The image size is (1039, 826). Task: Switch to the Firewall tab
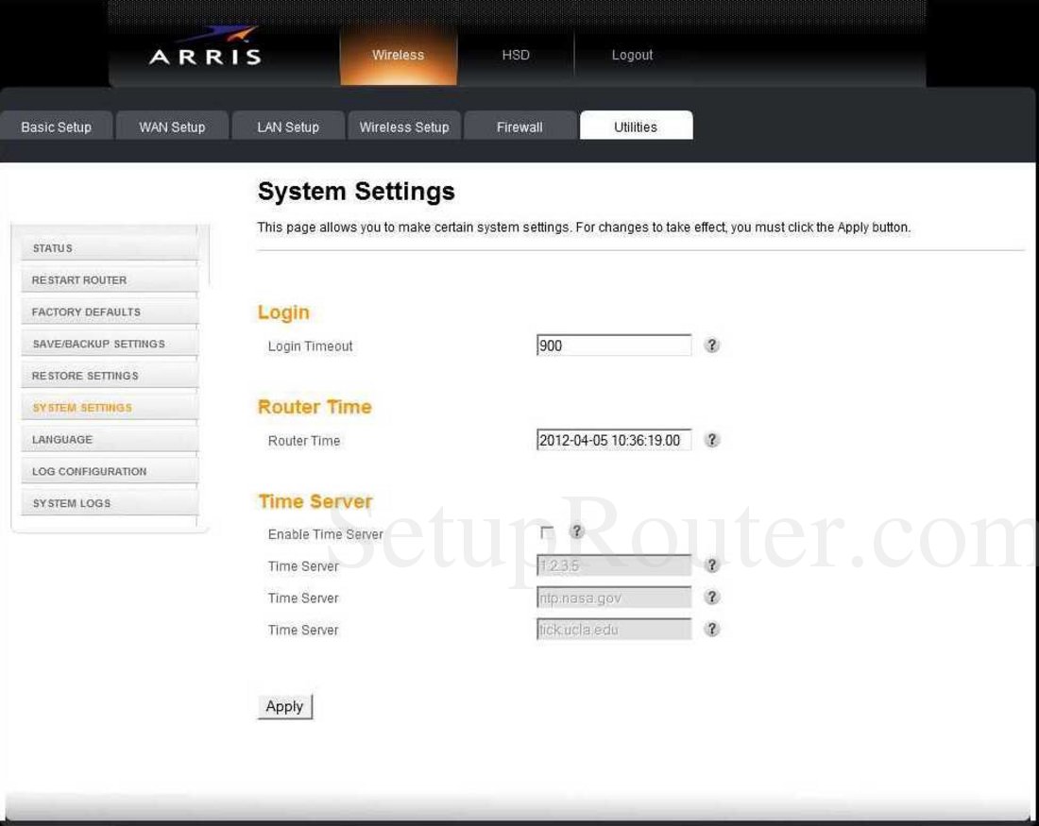click(519, 126)
